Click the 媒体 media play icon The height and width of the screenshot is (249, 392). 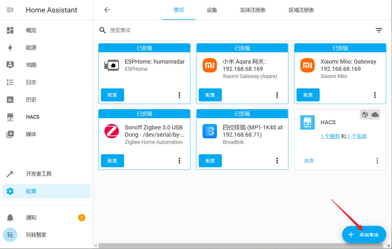click(10, 134)
